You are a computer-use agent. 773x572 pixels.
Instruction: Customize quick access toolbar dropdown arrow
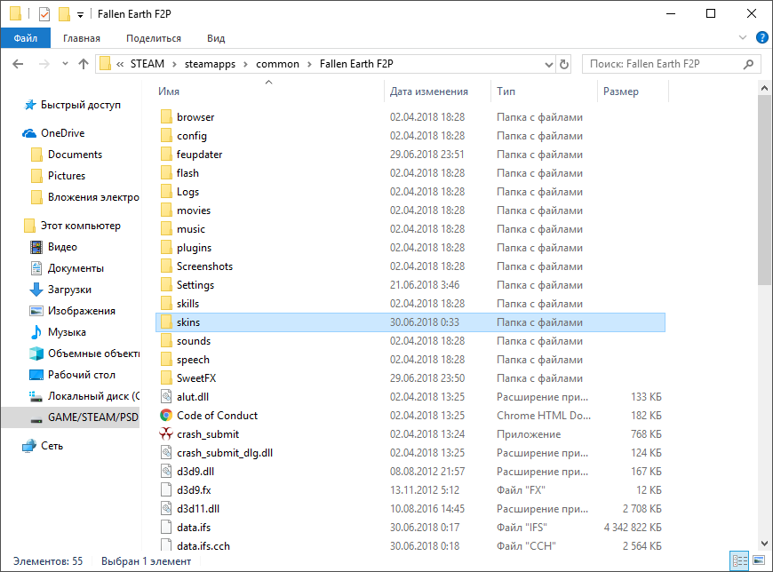[80, 15]
